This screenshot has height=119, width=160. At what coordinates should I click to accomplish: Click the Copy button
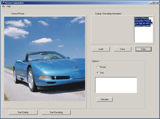[x=143, y=49]
